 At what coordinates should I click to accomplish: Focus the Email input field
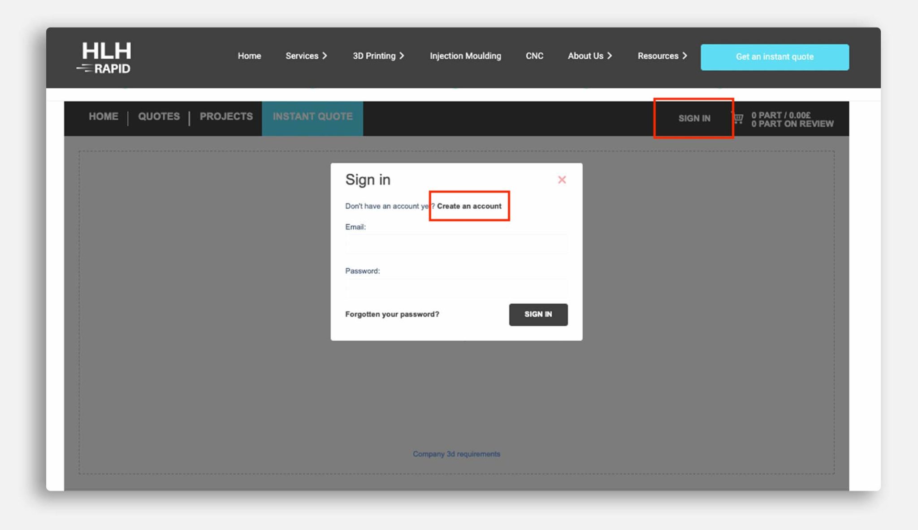(456, 244)
